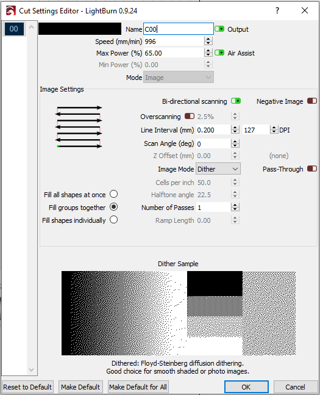320x395 pixels.
Task: Enable the Overscanning switch
Action: pos(190,116)
